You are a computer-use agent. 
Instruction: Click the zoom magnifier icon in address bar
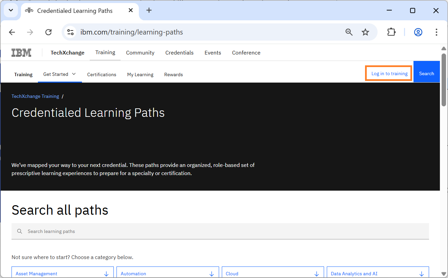click(x=349, y=32)
